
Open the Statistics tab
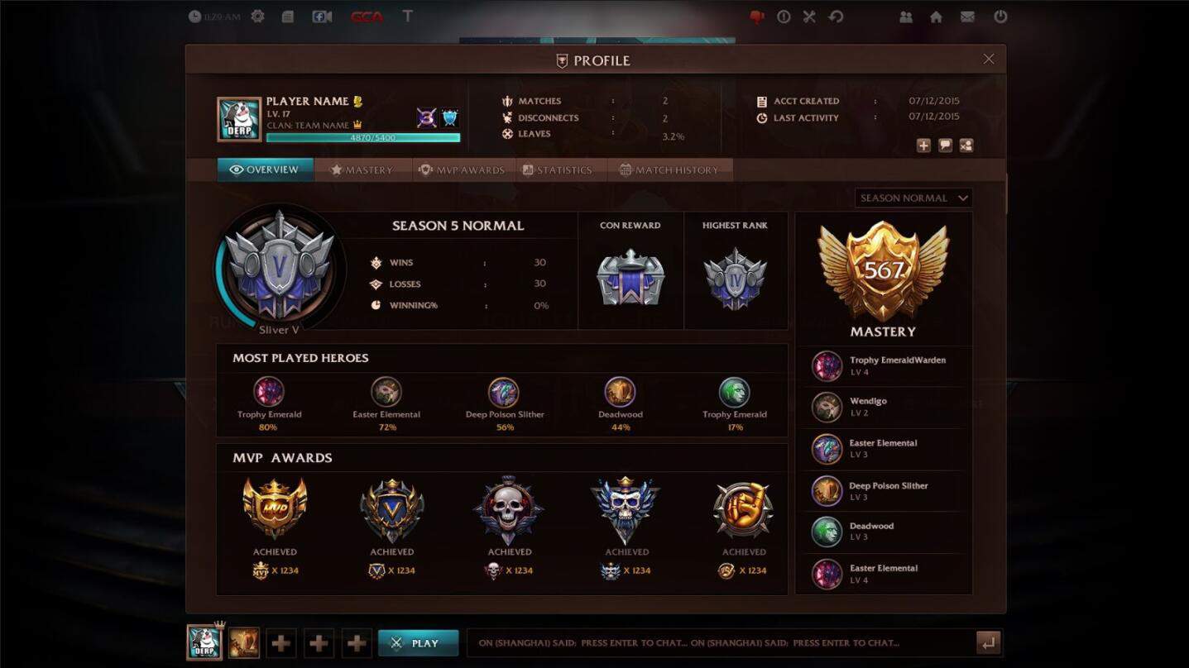(x=558, y=169)
